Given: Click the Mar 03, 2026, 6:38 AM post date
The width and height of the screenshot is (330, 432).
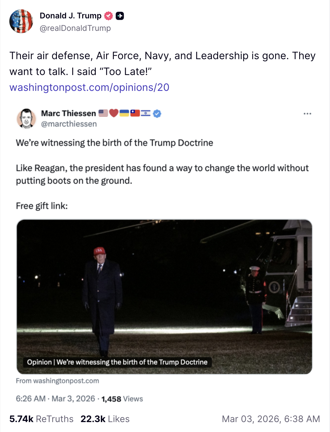Looking at the screenshot, I should point(271,419).
